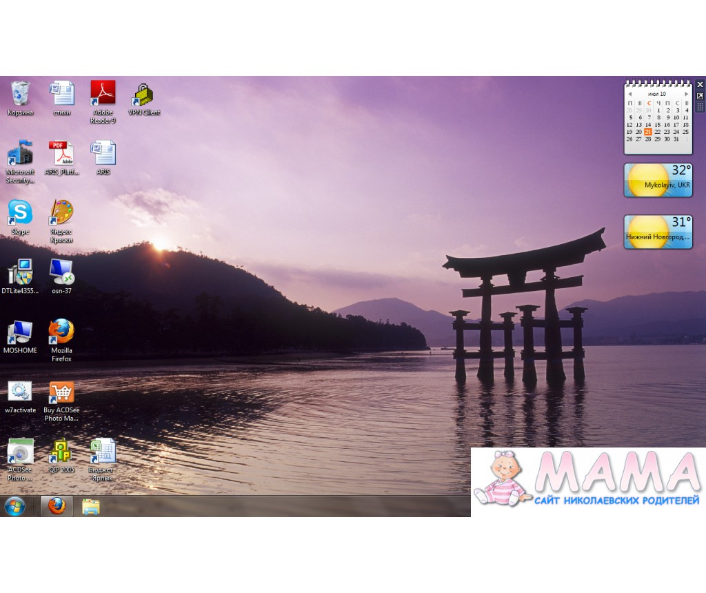The image size is (706, 593).
Task: Go to previous month in calendar gadget
Action: [629, 94]
